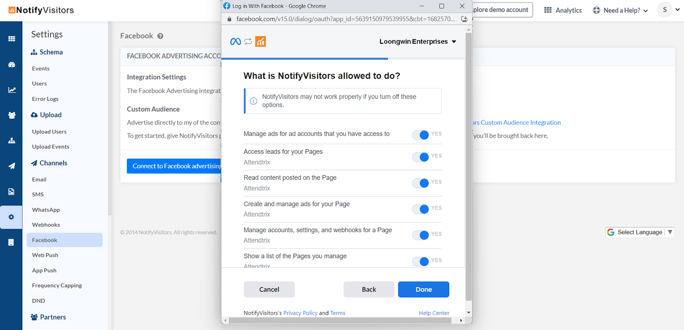Click the Back button
The height and width of the screenshot is (330, 684).
pos(369,289)
